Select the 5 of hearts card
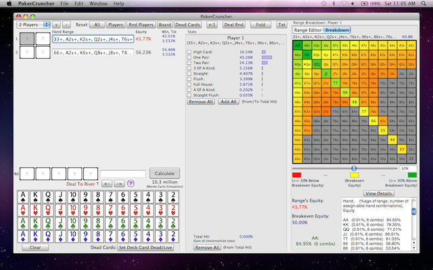433x270 pixels. 135,210
